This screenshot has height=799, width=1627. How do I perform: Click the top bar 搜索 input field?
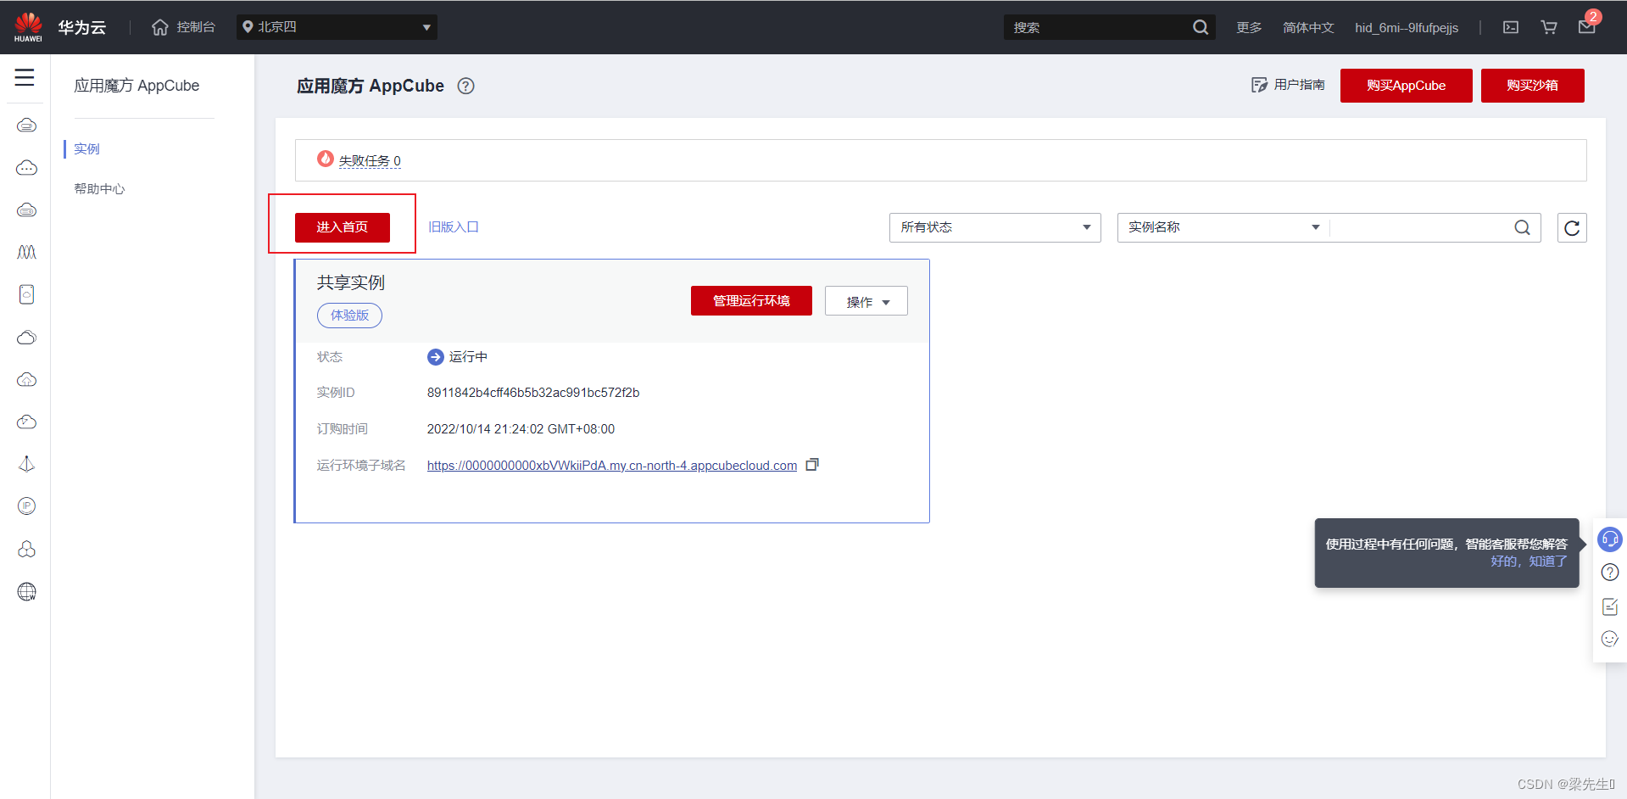tap(1098, 27)
